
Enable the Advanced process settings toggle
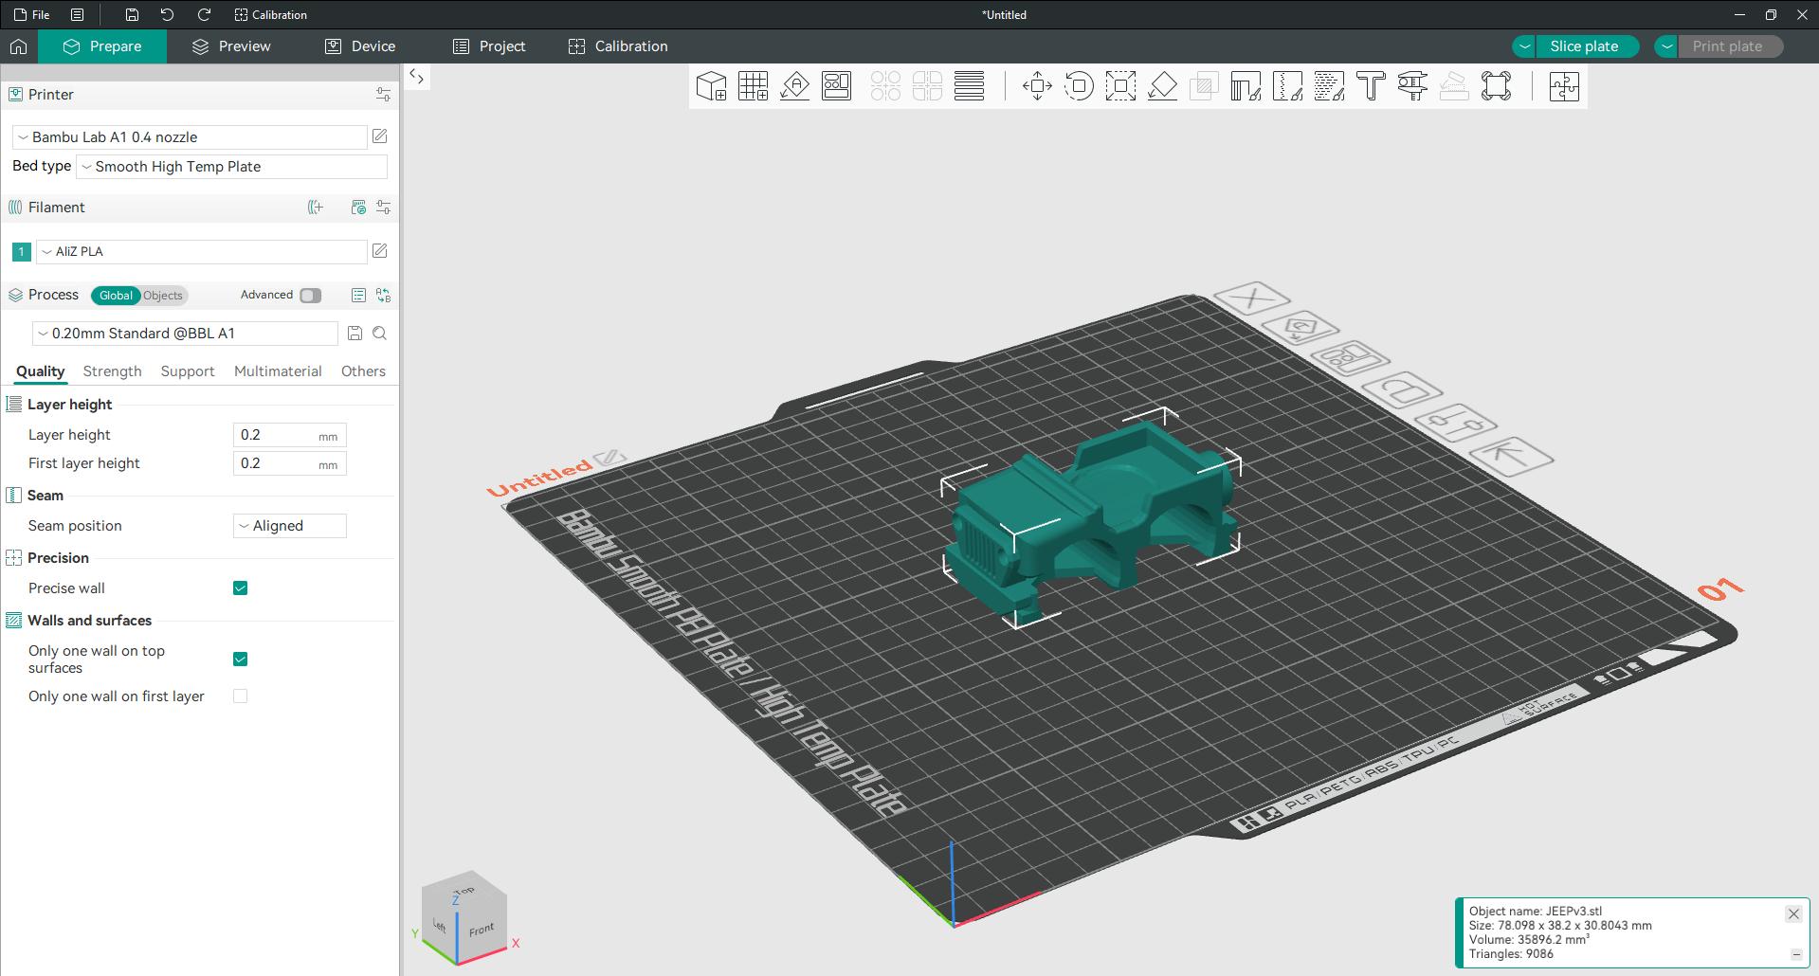(309, 295)
